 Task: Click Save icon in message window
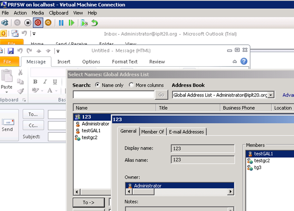11,51
